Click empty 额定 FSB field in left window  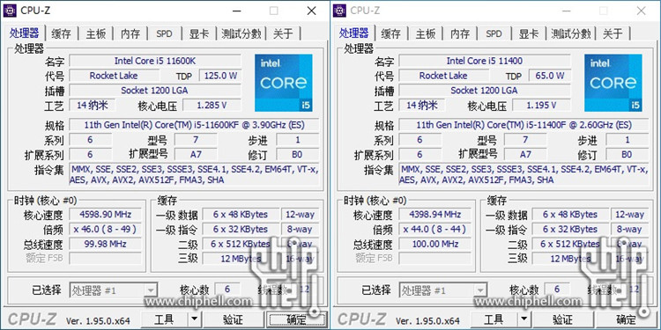click(x=106, y=258)
